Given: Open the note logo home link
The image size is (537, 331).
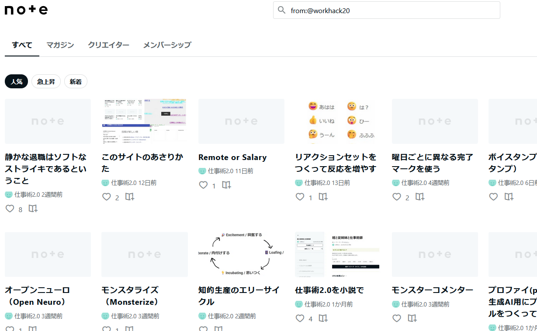Looking at the screenshot, I should coord(26,10).
